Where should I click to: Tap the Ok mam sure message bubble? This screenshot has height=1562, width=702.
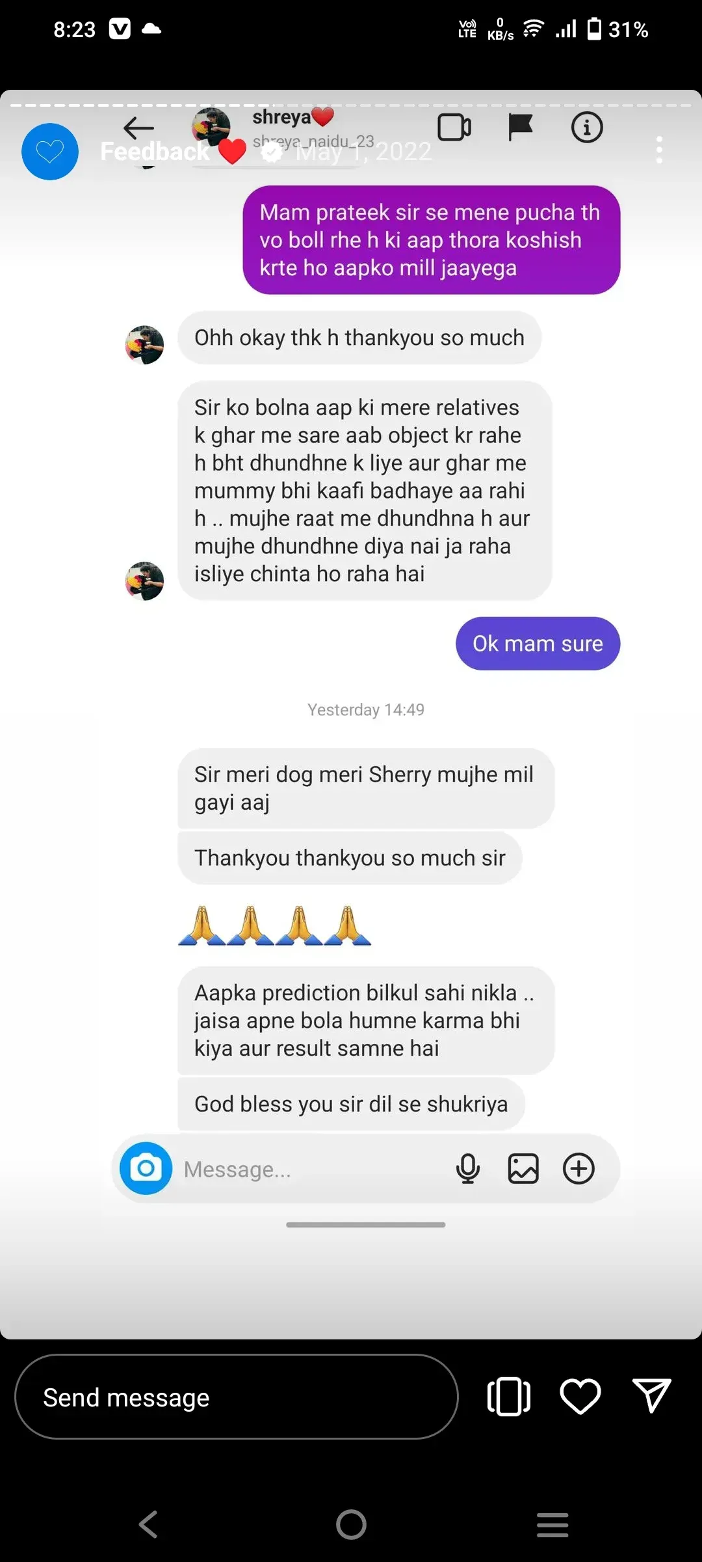538,644
